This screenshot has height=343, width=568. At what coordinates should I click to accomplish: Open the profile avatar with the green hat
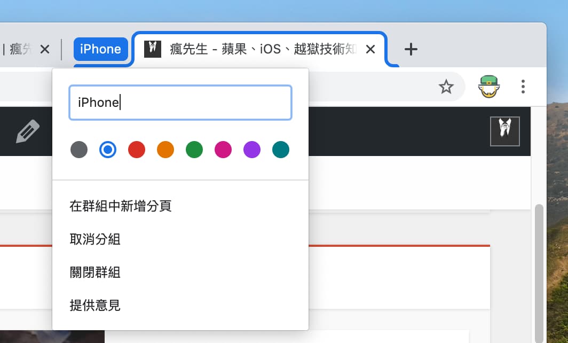pos(488,87)
